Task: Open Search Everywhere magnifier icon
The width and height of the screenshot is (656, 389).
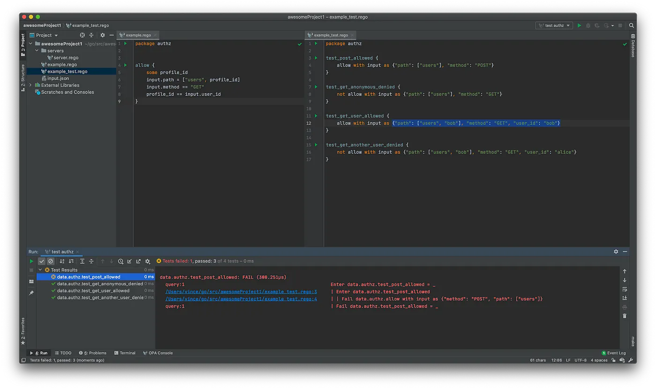Action: pos(632,25)
